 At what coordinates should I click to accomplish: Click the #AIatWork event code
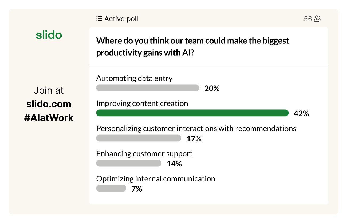click(49, 118)
